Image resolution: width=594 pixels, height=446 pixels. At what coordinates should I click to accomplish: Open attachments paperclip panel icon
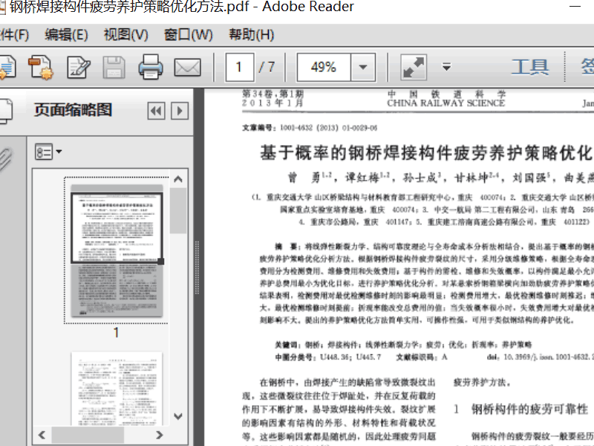[5, 159]
